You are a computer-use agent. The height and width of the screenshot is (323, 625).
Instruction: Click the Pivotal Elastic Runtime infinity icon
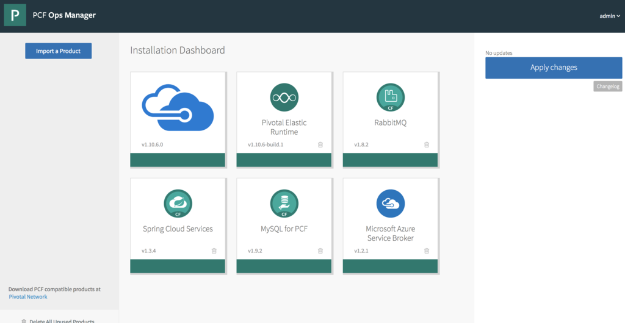(x=284, y=98)
